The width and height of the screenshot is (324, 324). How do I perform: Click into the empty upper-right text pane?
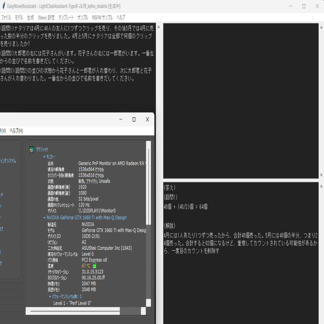[x=241, y=101]
